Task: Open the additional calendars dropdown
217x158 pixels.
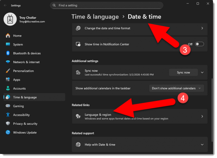Action: click(177, 88)
